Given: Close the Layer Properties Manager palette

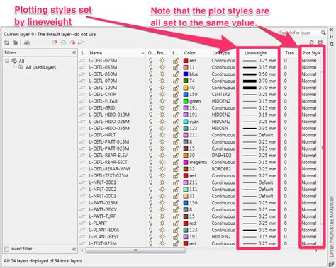Looking at the screenshot, I should [x=332, y=30].
